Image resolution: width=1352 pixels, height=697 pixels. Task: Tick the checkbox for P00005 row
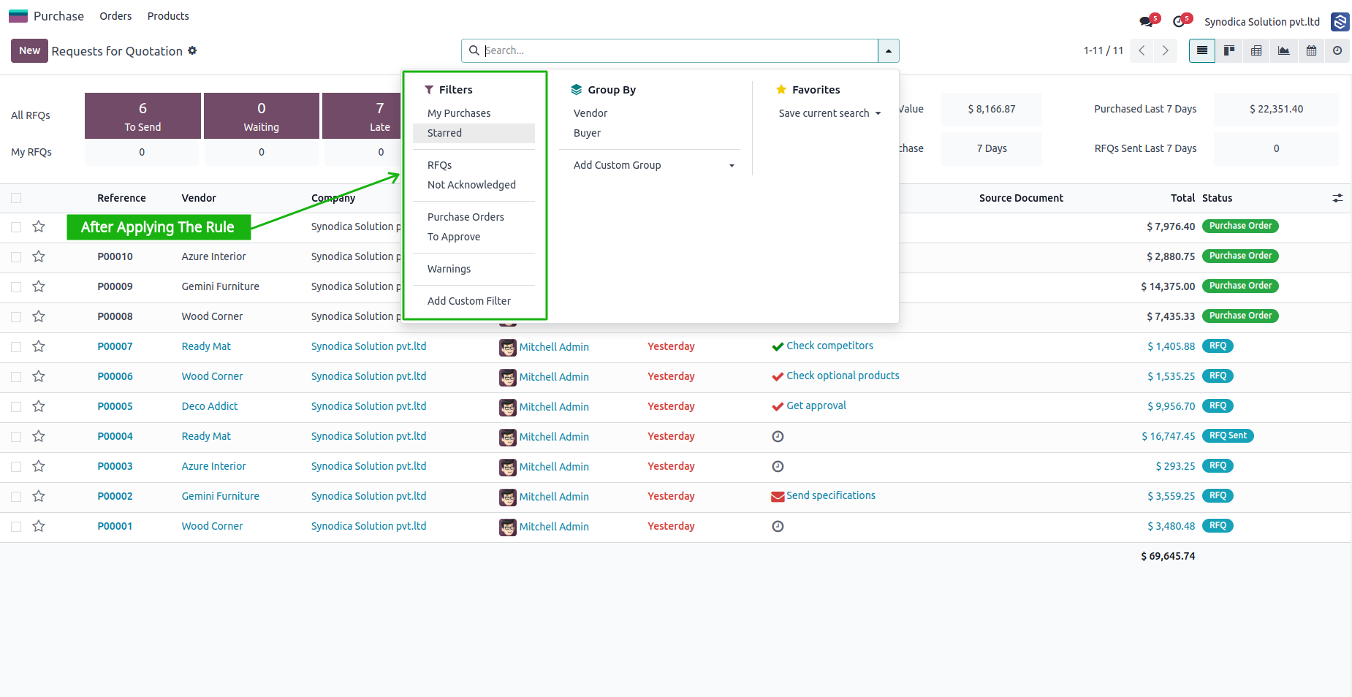tap(16, 406)
